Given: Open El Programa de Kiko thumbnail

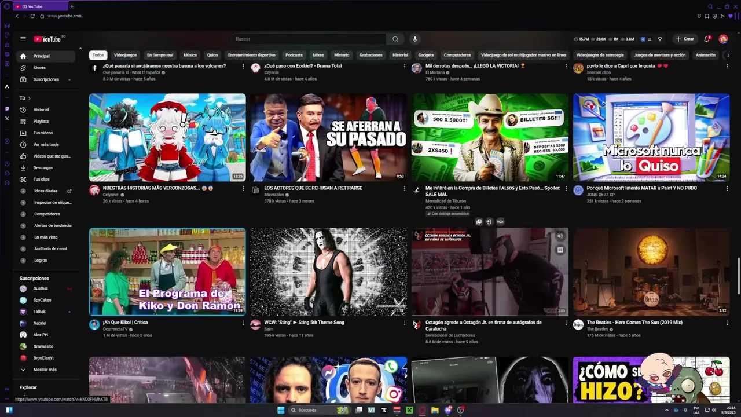Looking at the screenshot, I should [167, 272].
